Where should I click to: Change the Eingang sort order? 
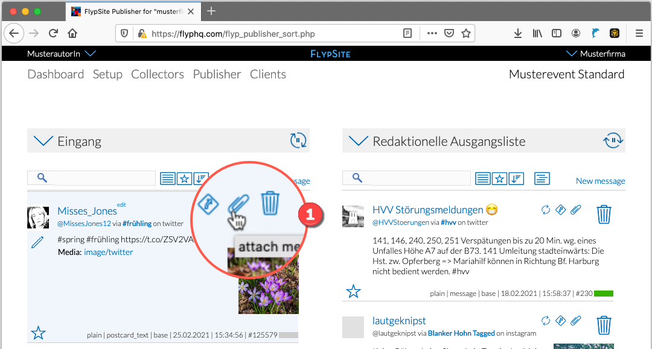(200, 179)
